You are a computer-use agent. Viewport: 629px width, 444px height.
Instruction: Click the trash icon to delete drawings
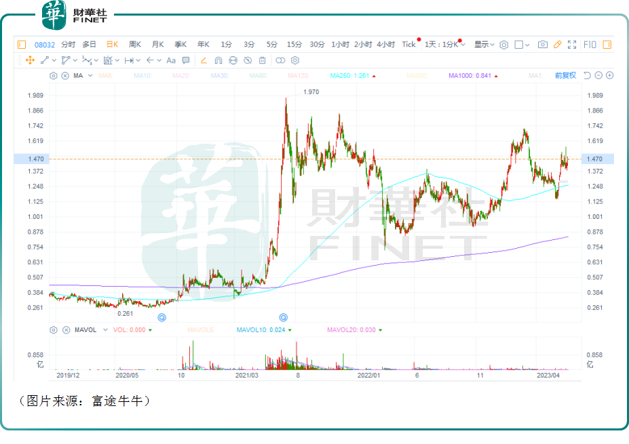(x=262, y=60)
